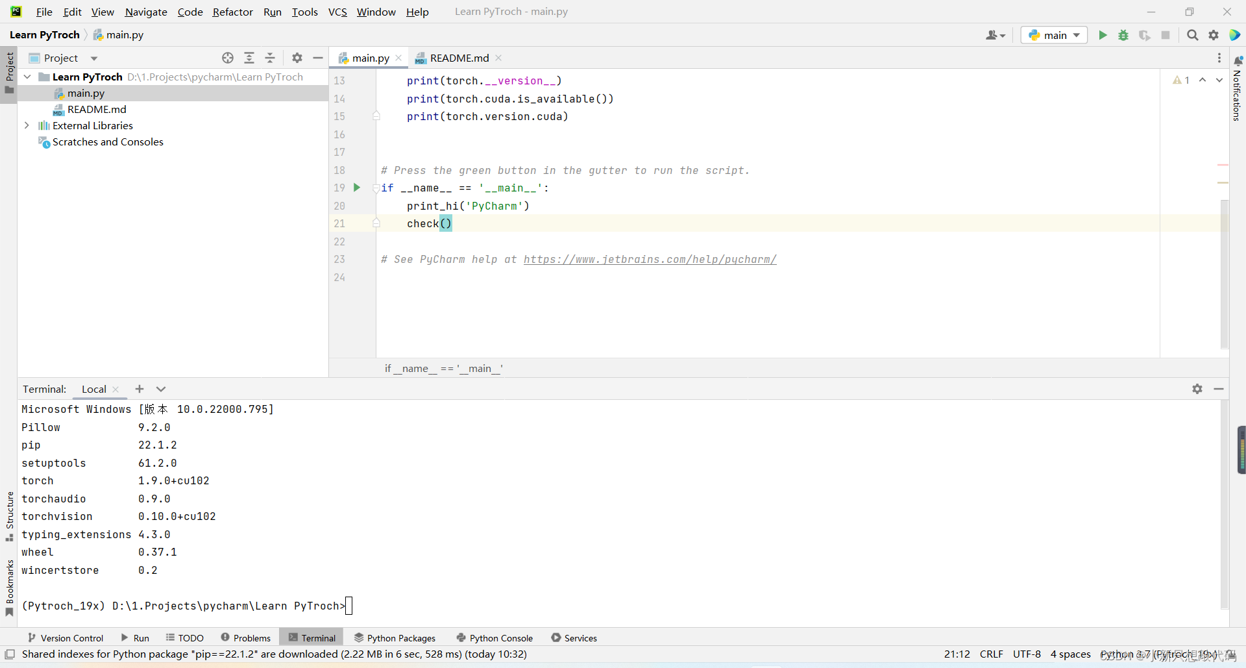Click the warning count indicator
The width and height of the screenshot is (1246, 668).
click(1181, 80)
